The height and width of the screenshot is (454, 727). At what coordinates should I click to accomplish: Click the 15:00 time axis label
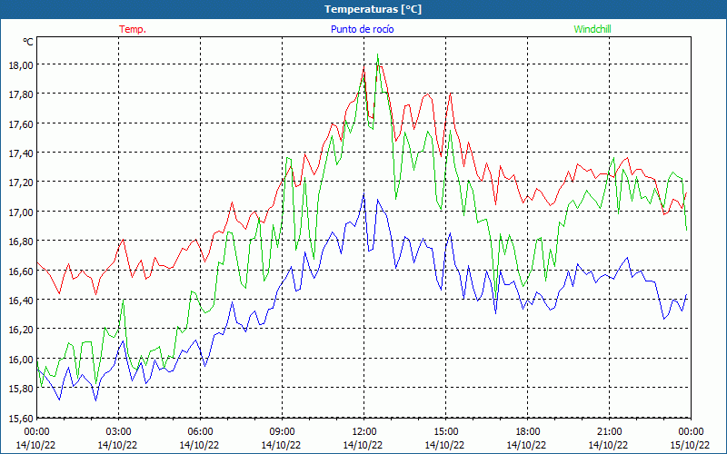pos(445,432)
